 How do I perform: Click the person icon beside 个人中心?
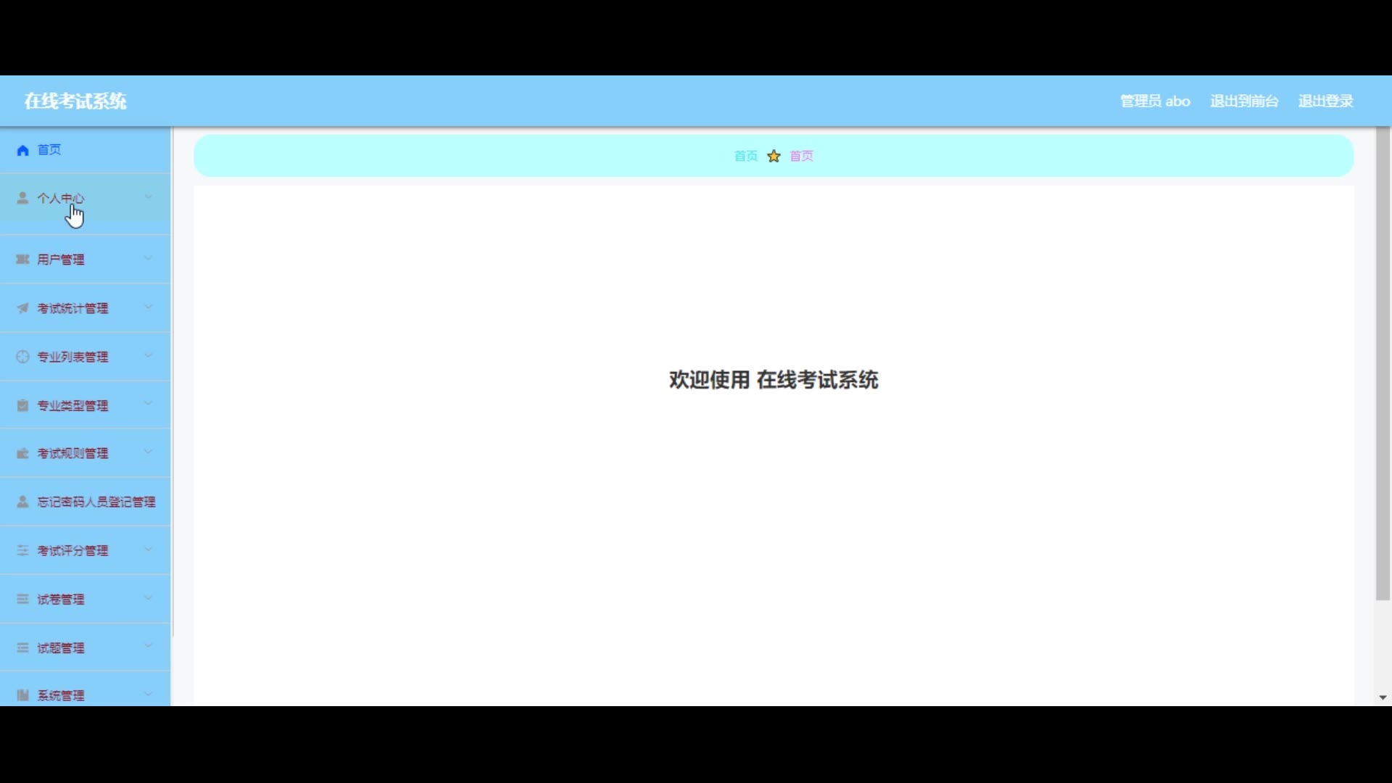pyautogui.click(x=22, y=198)
